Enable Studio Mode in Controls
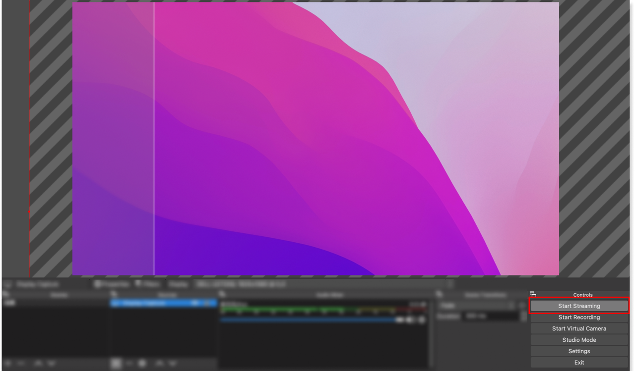 (x=579, y=340)
